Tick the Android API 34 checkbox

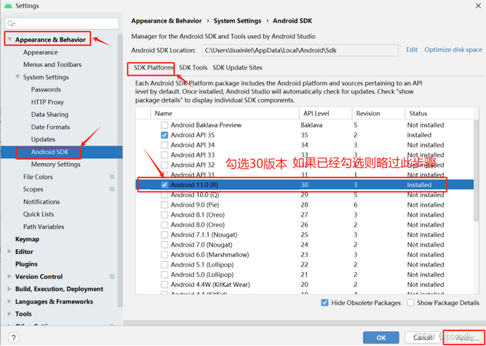[x=164, y=145]
